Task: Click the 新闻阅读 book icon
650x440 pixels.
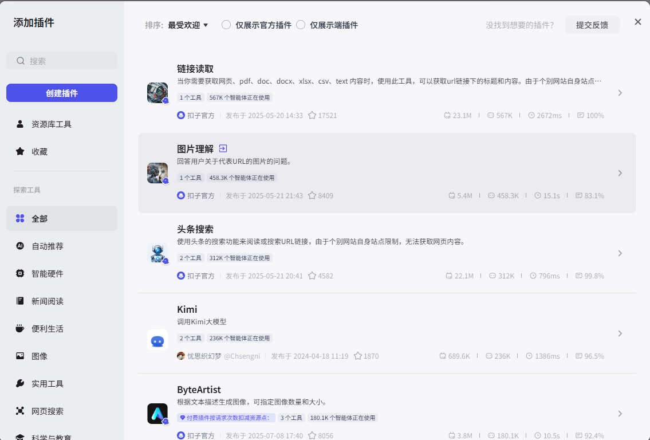Action: coord(20,301)
